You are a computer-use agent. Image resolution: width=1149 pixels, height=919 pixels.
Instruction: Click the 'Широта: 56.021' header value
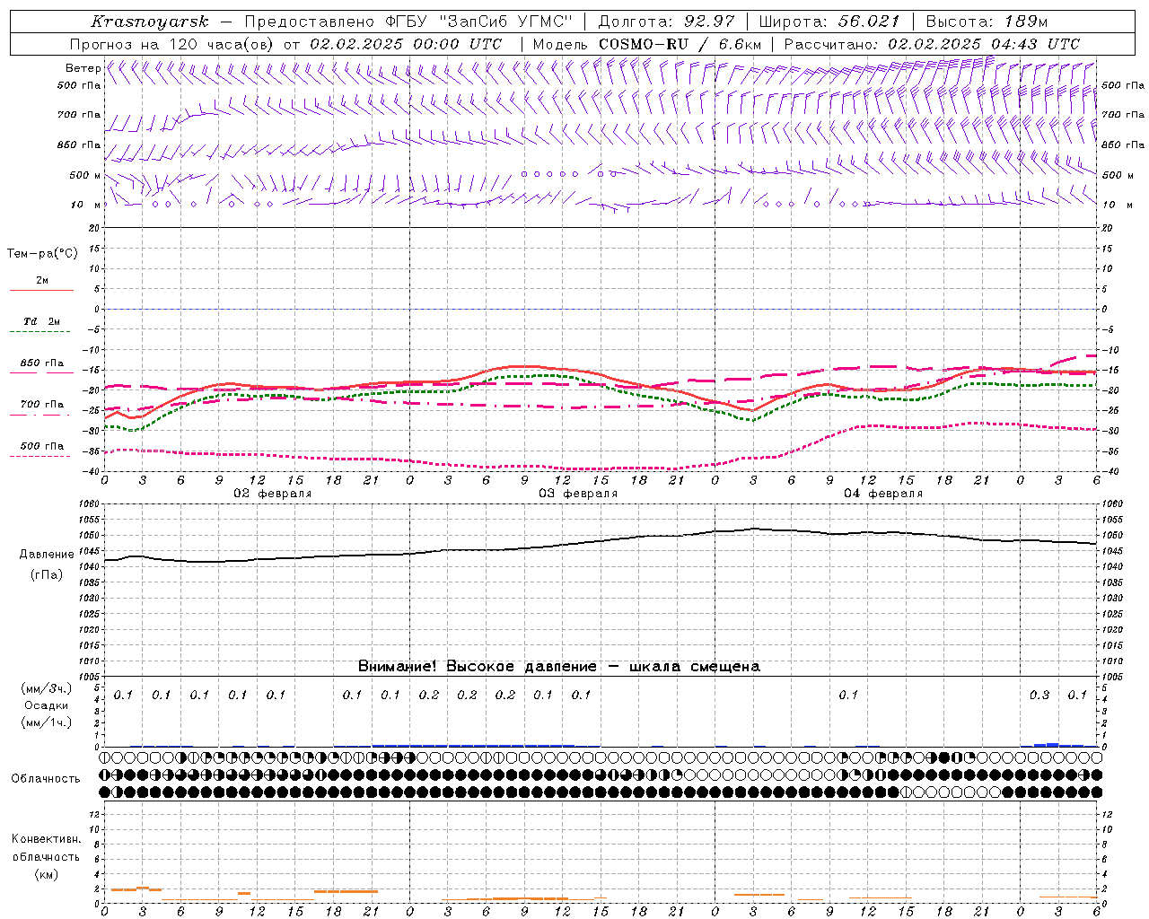pyautogui.click(x=829, y=22)
